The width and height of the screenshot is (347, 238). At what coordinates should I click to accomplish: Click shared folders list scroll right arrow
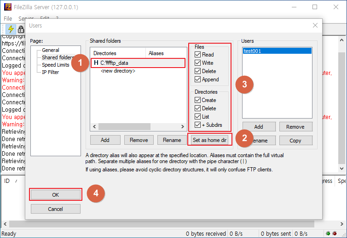click(183, 127)
